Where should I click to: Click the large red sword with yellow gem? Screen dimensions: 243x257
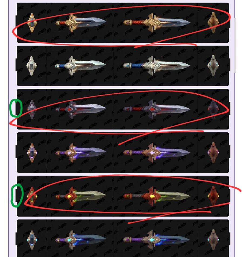157,196
